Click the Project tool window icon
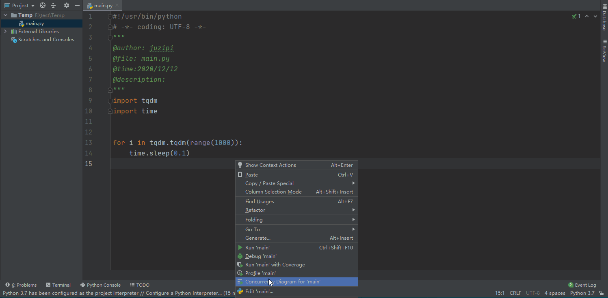This screenshot has height=298, width=608. point(7,6)
